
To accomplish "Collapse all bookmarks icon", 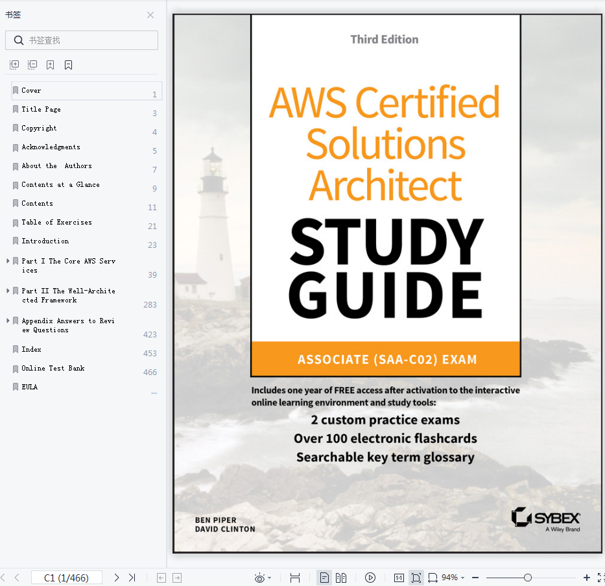I will click(x=32, y=65).
